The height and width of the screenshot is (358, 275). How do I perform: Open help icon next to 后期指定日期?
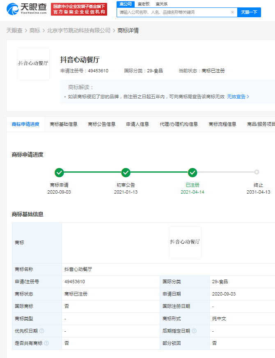194,330
